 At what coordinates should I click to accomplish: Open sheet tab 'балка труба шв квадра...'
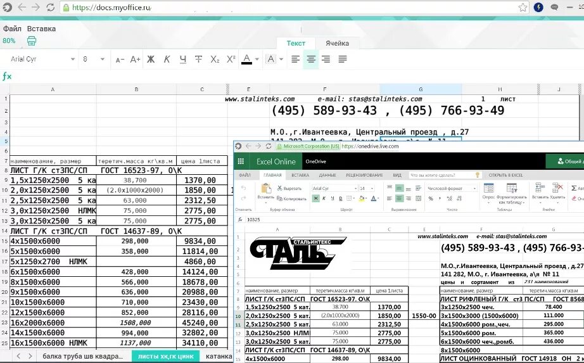click(x=83, y=356)
